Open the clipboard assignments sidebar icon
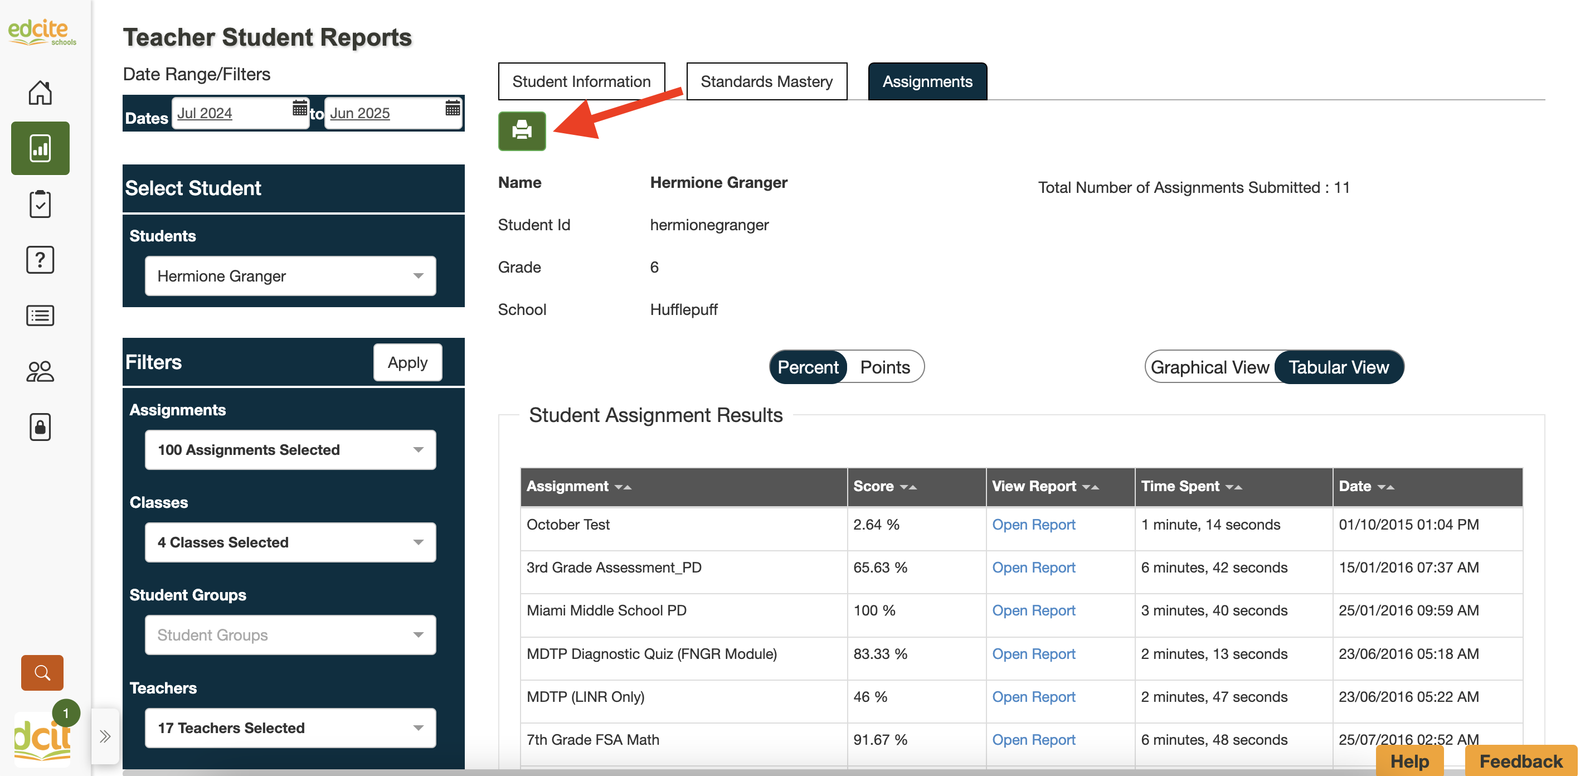Image resolution: width=1585 pixels, height=776 pixels. (40, 203)
